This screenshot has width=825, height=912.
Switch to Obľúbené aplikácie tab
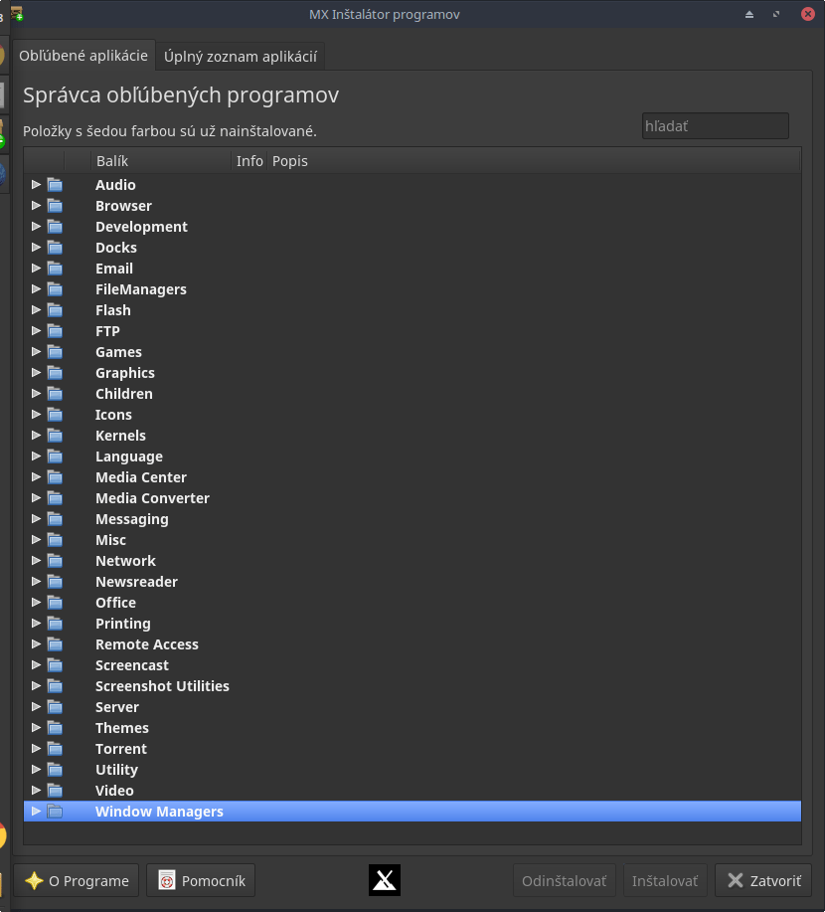tap(83, 56)
